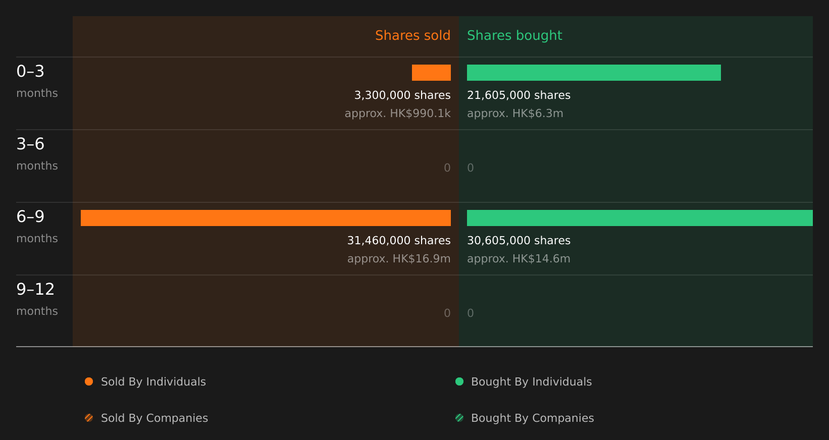Click the 'Sold By Individuals' legend label
This screenshot has height=440, width=829.
153,382
